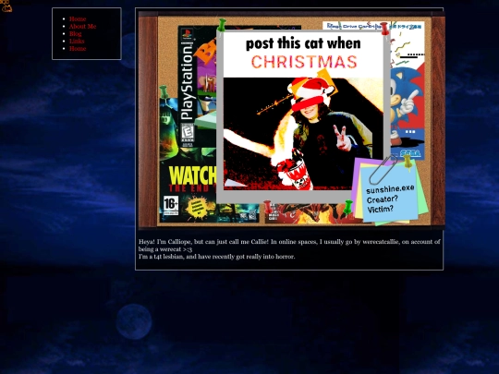Screen dimensions: 499x374
Task: Click the 'I'm a t4t lesbian' text line
Action: (217, 257)
